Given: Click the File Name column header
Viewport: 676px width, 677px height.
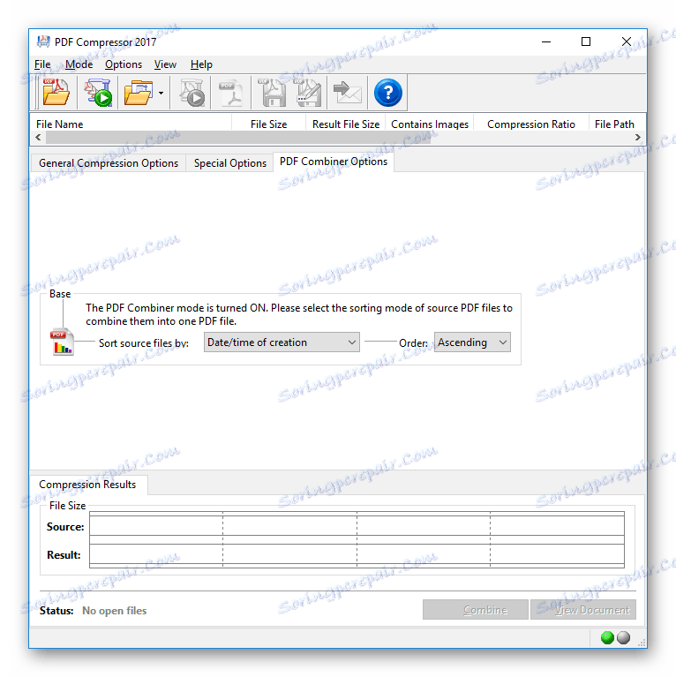Looking at the screenshot, I should [131, 124].
